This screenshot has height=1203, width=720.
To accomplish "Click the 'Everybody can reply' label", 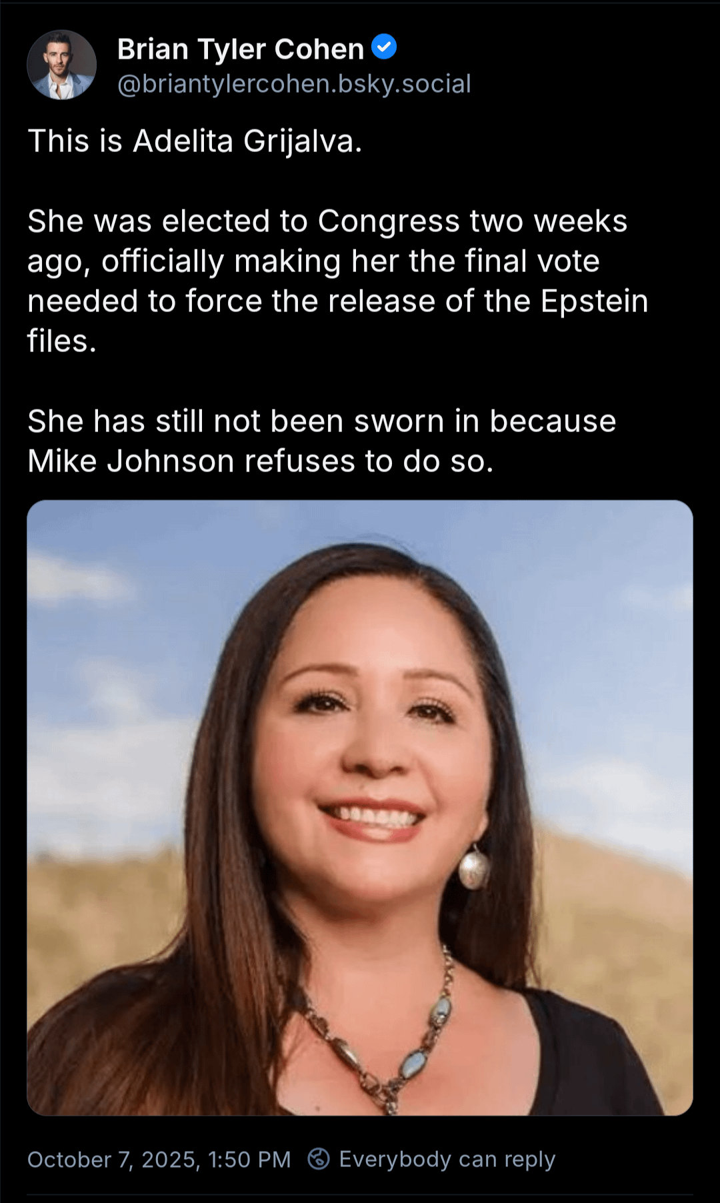I will pyautogui.click(x=447, y=1159).
